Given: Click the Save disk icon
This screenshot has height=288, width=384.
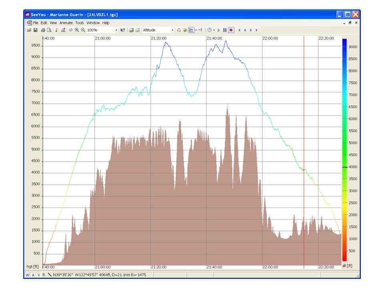Looking at the screenshot, I should pyautogui.click(x=35, y=30).
